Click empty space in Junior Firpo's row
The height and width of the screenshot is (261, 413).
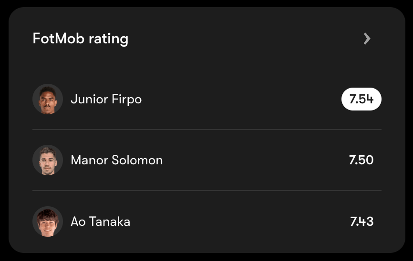[238, 99]
